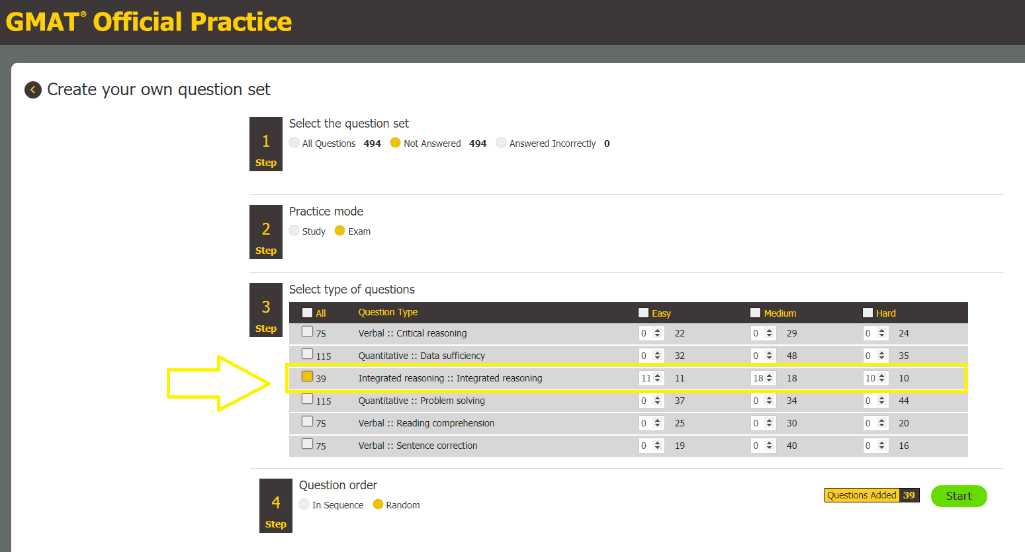Screen dimensions: 1025x552
Task: Decrease Medium count for Integrated reasoning
Action: [770, 380]
